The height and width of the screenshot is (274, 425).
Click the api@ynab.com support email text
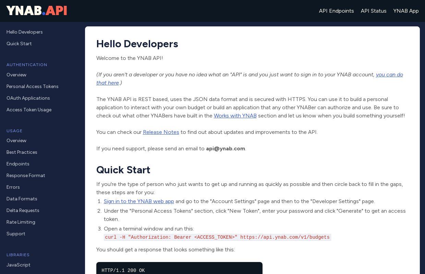[226, 149]
